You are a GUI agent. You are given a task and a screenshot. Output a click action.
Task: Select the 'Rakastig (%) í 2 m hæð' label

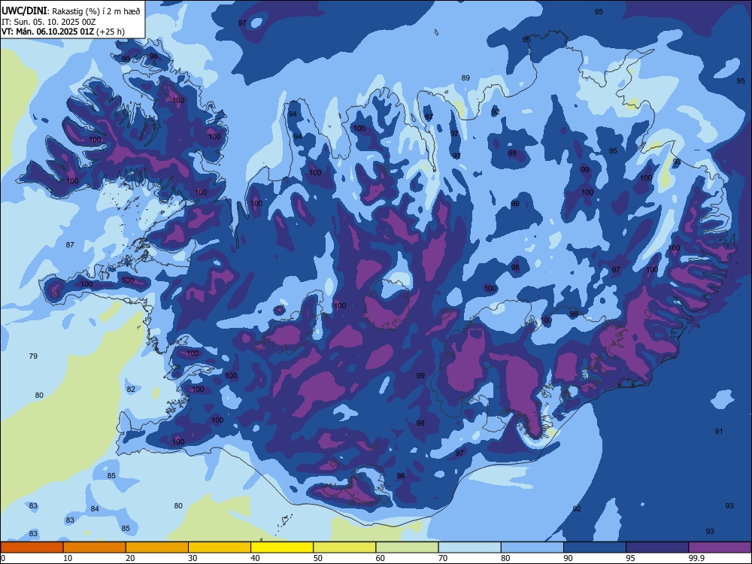(x=96, y=11)
